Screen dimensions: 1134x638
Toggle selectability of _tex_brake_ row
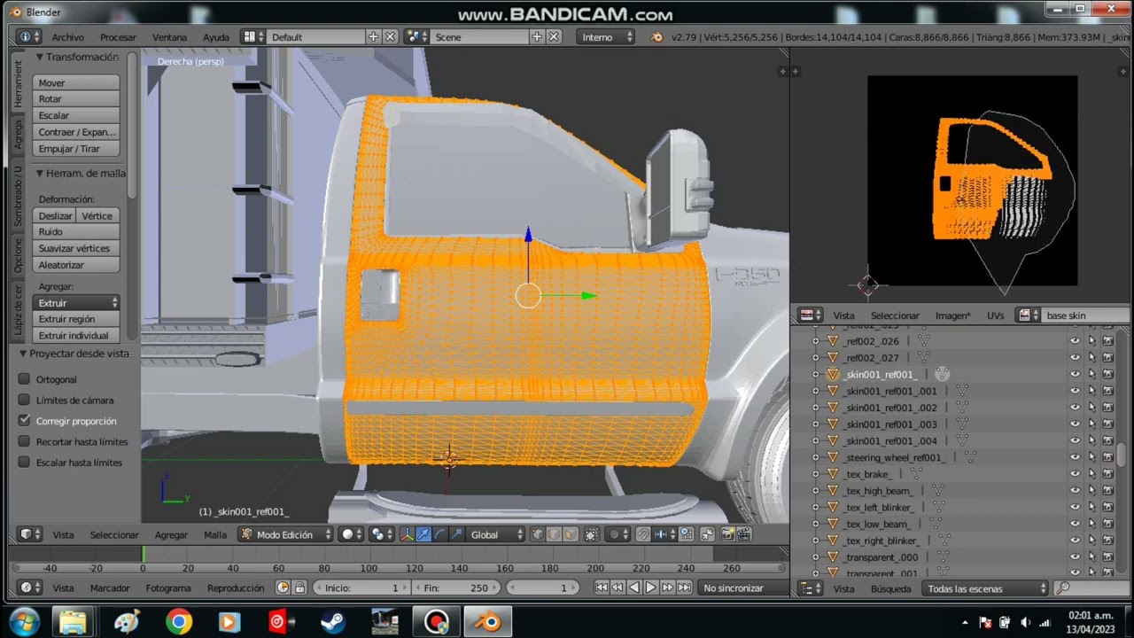click(x=1091, y=474)
